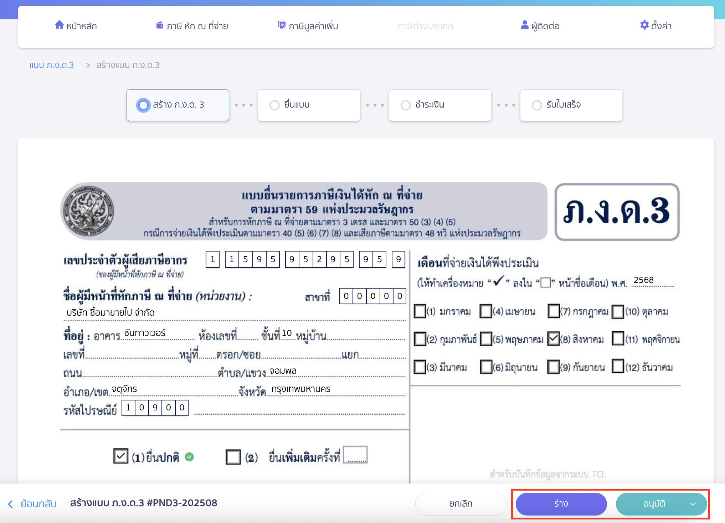
Task: Enable the (2) ยื่นเพิ่มเติมครั้งที่ checkbox
Action: (x=233, y=456)
